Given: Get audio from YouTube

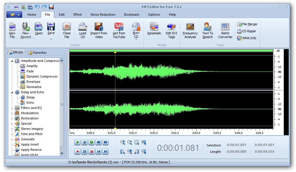Looking at the screenshot, I should click(x=119, y=30).
